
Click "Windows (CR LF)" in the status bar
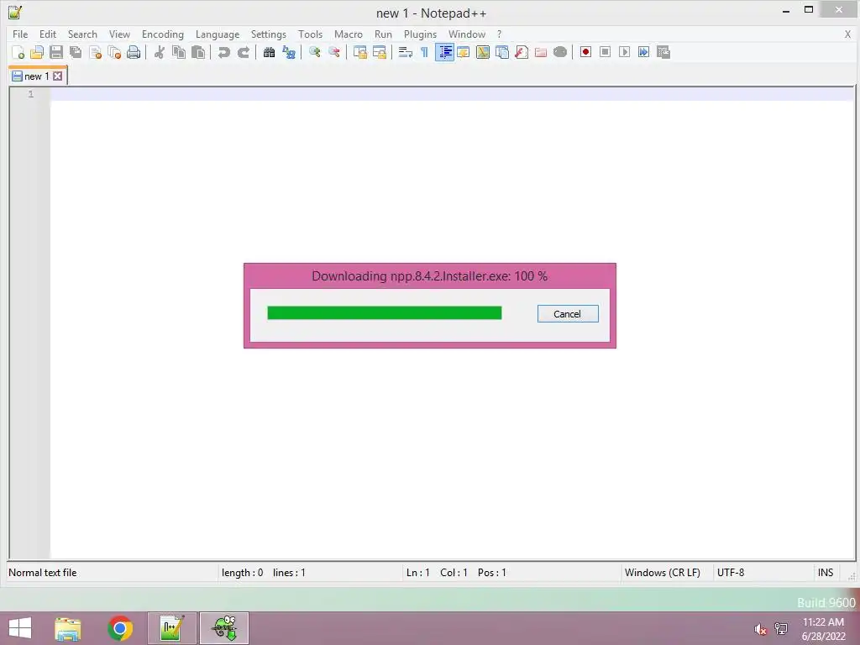(662, 573)
